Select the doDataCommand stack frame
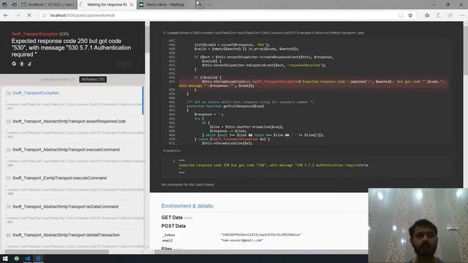This screenshot has height=263, width=468. coord(72,214)
